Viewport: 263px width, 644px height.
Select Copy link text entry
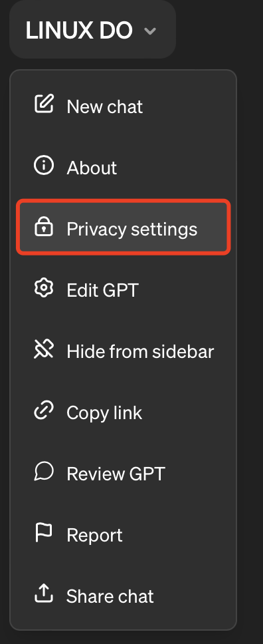105,413
